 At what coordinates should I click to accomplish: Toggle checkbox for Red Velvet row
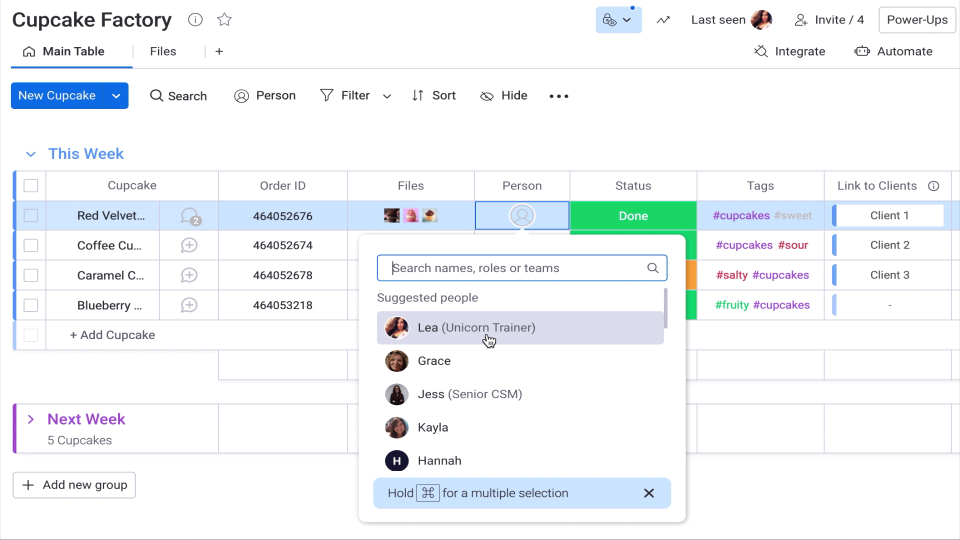tap(31, 215)
